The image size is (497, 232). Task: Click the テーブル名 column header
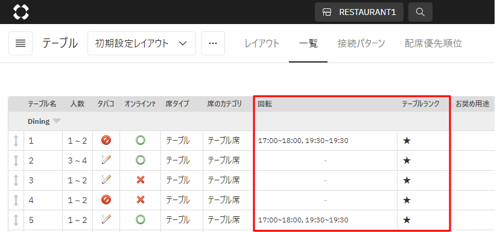coord(42,104)
